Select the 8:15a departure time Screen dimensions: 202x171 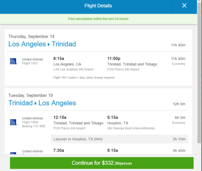coord(59,58)
